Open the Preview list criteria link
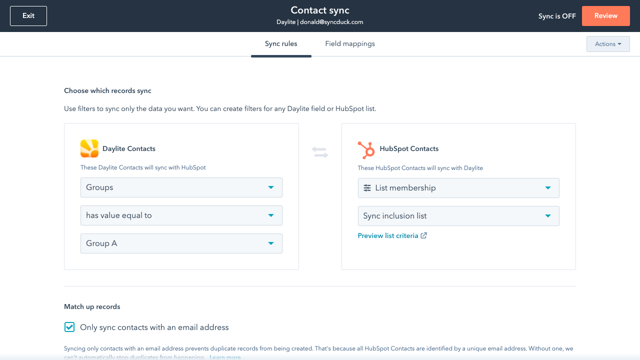 (x=388, y=235)
